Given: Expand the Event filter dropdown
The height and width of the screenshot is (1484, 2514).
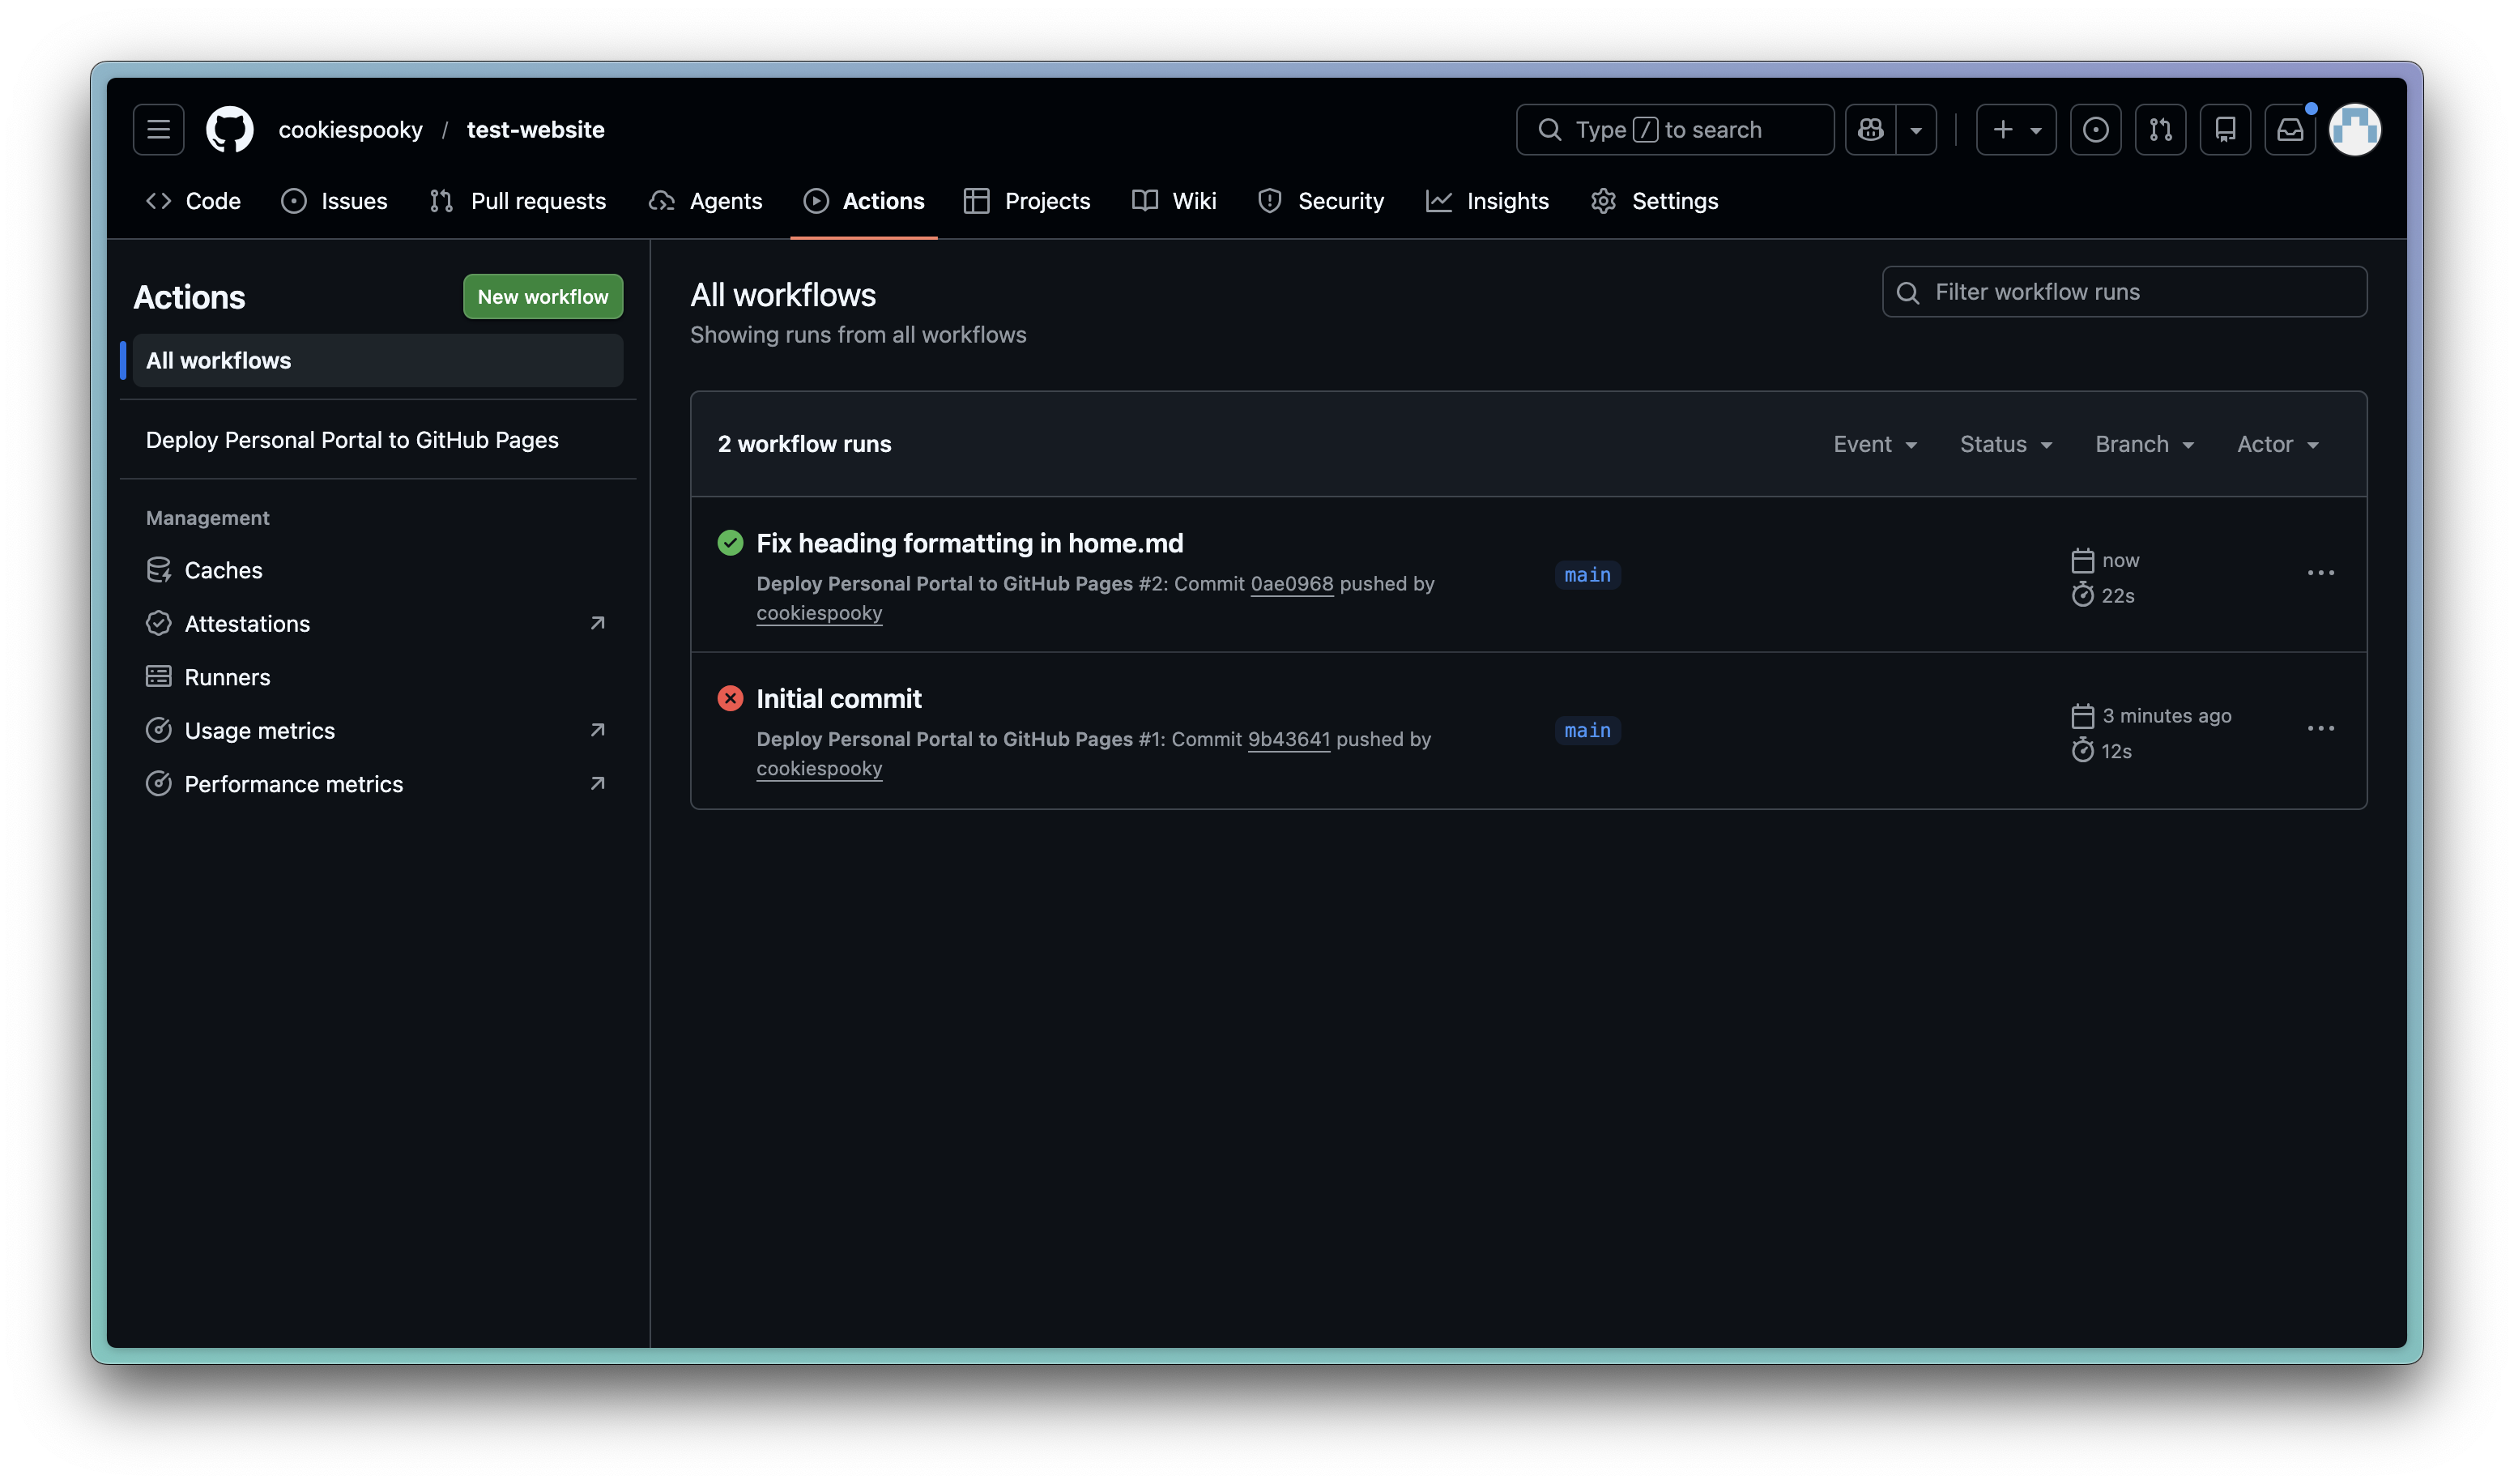Looking at the screenshot, I should 1874,444.
